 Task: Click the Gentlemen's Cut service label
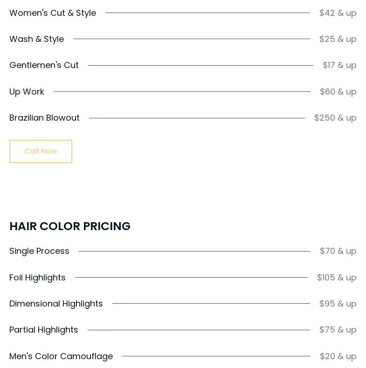pos(44,65)
